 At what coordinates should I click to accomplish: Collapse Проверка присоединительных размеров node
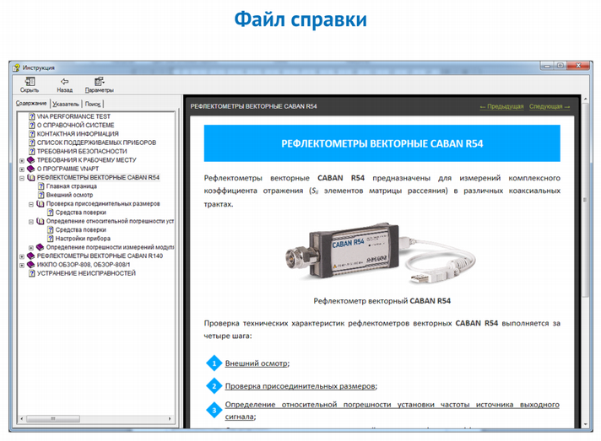point(31,204)
